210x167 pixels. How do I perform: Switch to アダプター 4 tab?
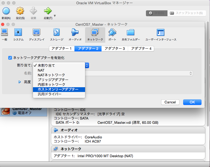(141, 49)
